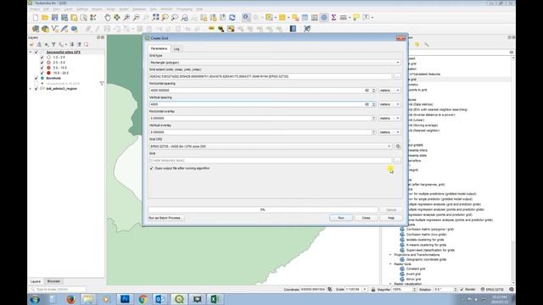Open Horizontal spacing units dropdown

(389, 91)
